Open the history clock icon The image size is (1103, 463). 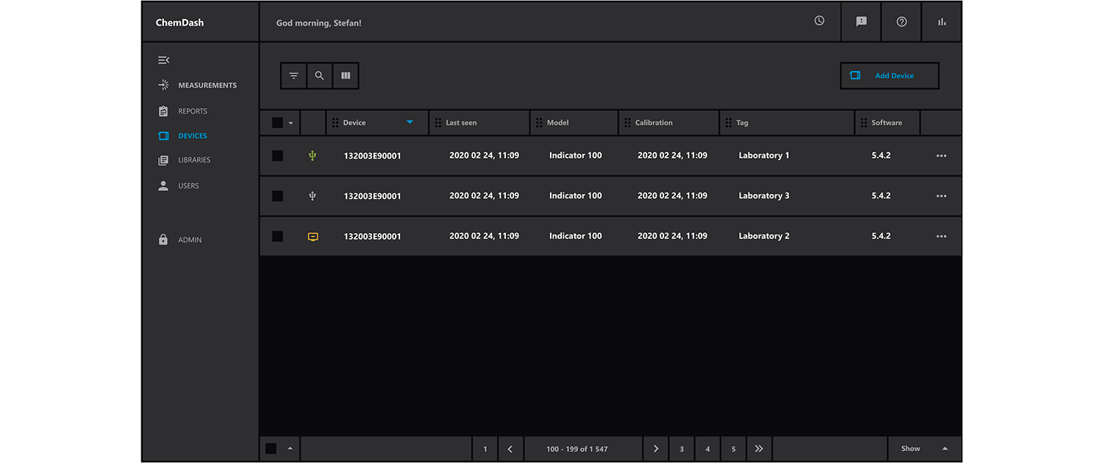tap(819, 21)
